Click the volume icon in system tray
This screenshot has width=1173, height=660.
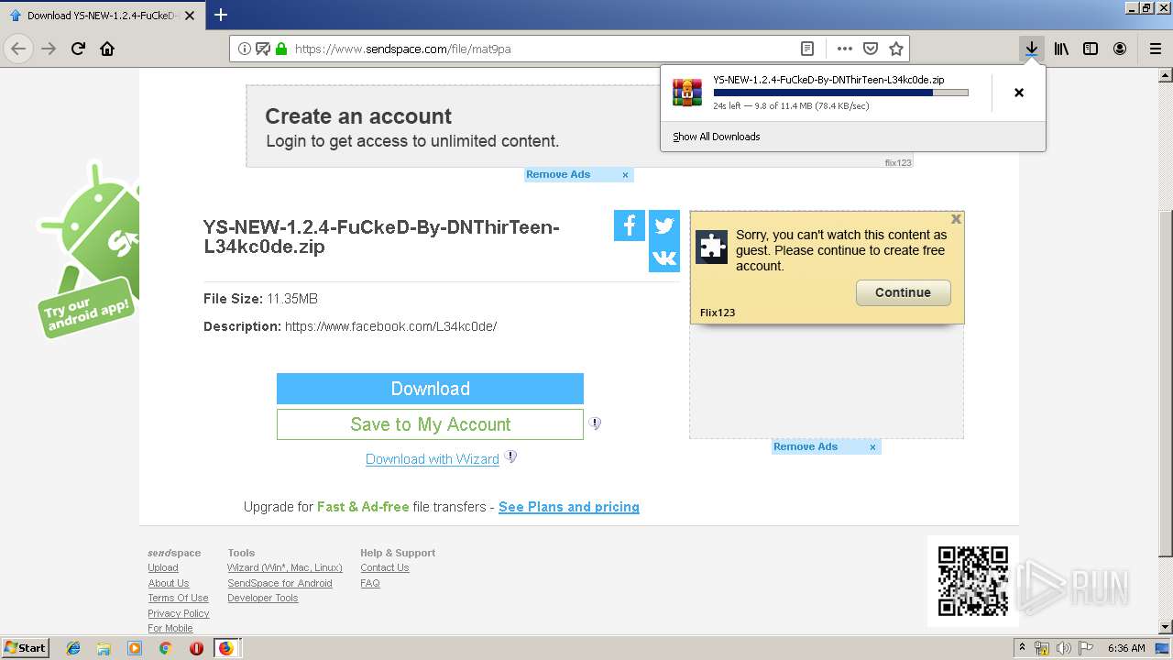tap(1064, 648)
